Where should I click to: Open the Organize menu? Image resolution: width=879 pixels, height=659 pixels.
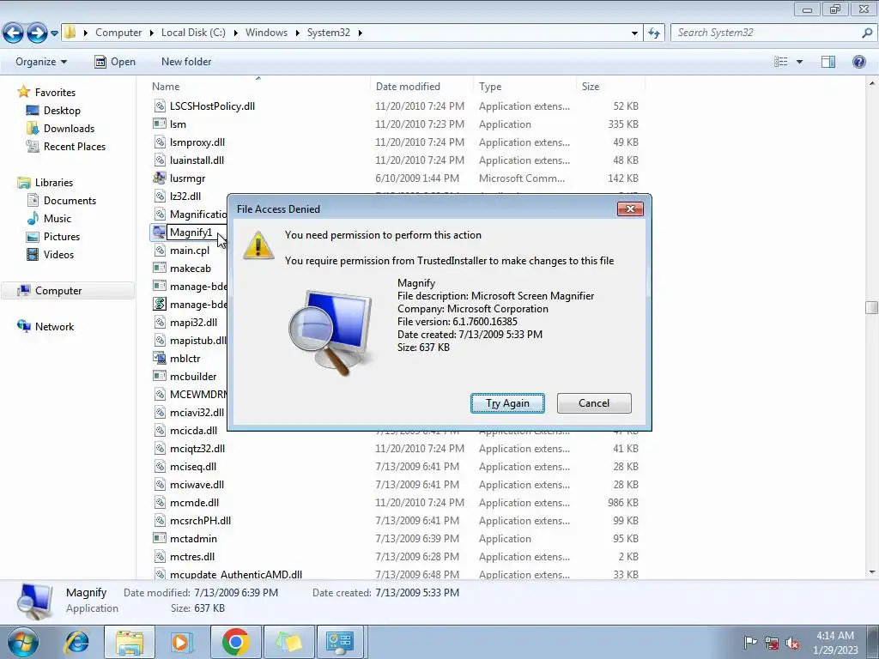[41, 62]
